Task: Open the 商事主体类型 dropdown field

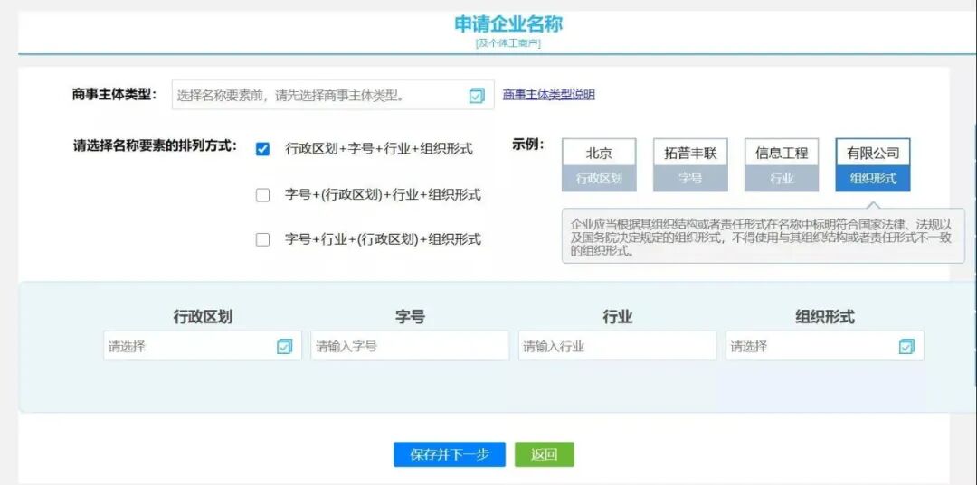Action: click(333, 95)
